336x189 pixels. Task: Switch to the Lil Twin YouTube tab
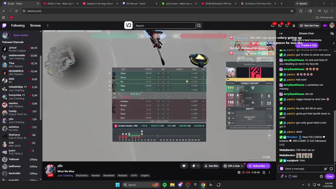60,4
